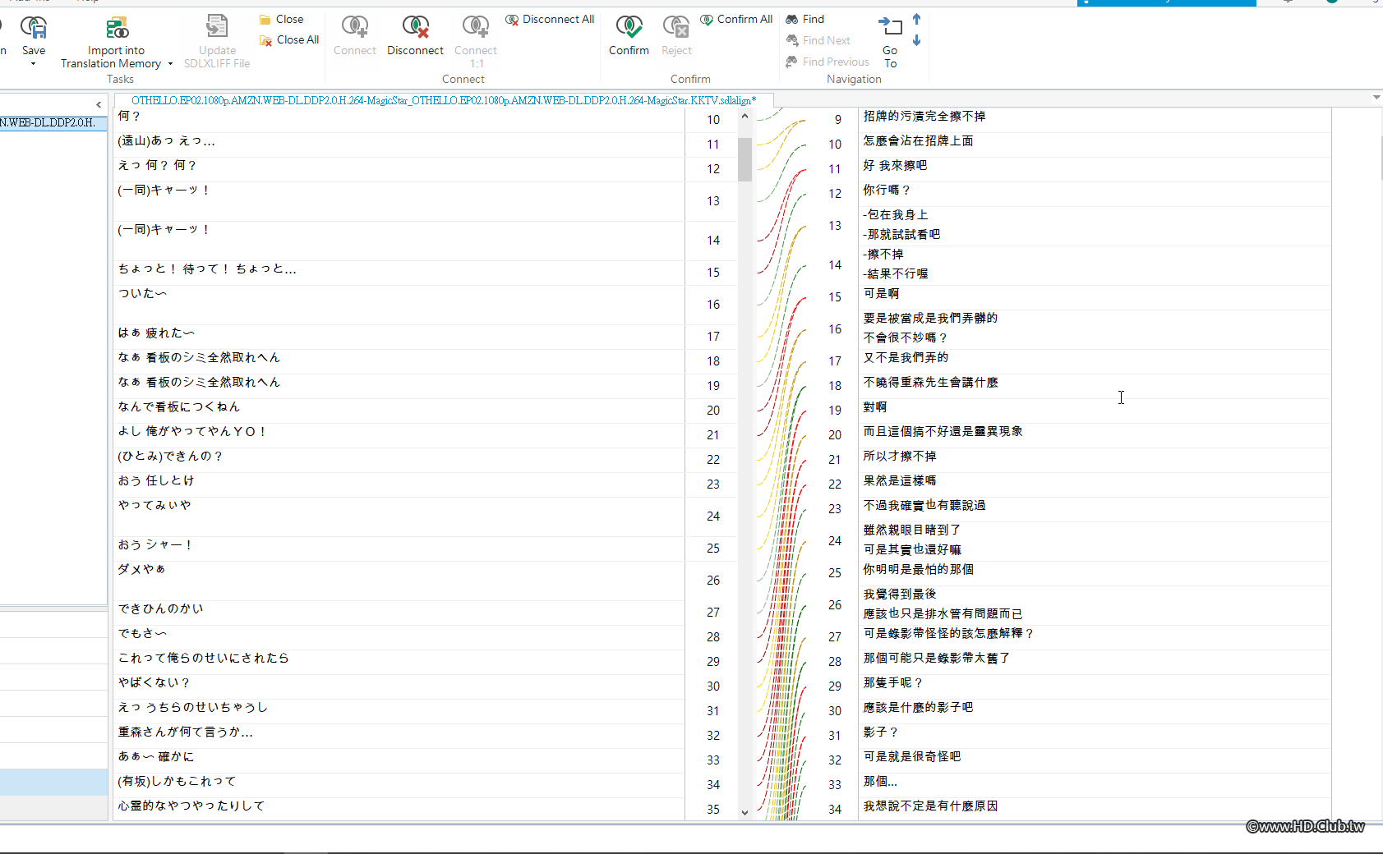
Task: Click the Go To icon
Action: point(890,28)
